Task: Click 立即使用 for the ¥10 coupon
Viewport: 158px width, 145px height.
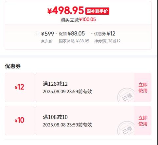Action: pyautogui.click(x=143, y=121)
